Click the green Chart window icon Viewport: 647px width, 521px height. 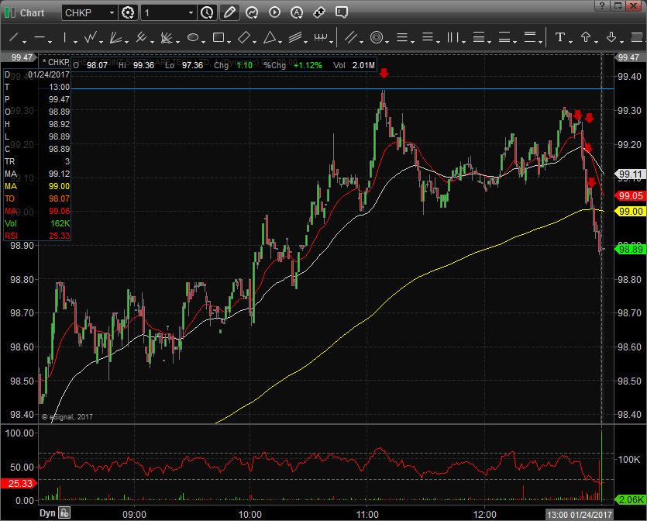[x=10, y=13]
